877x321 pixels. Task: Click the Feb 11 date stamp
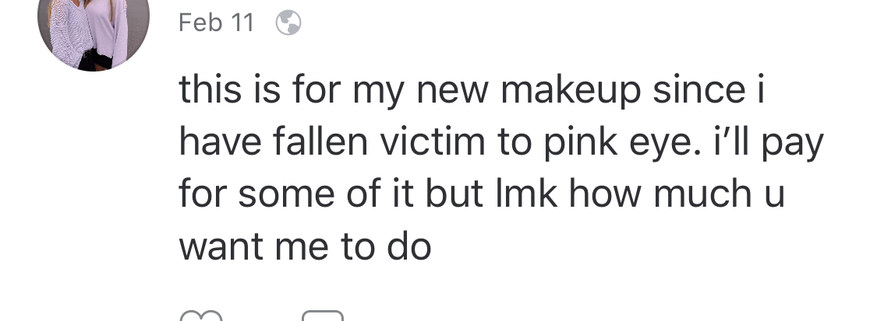pos(216,23)
